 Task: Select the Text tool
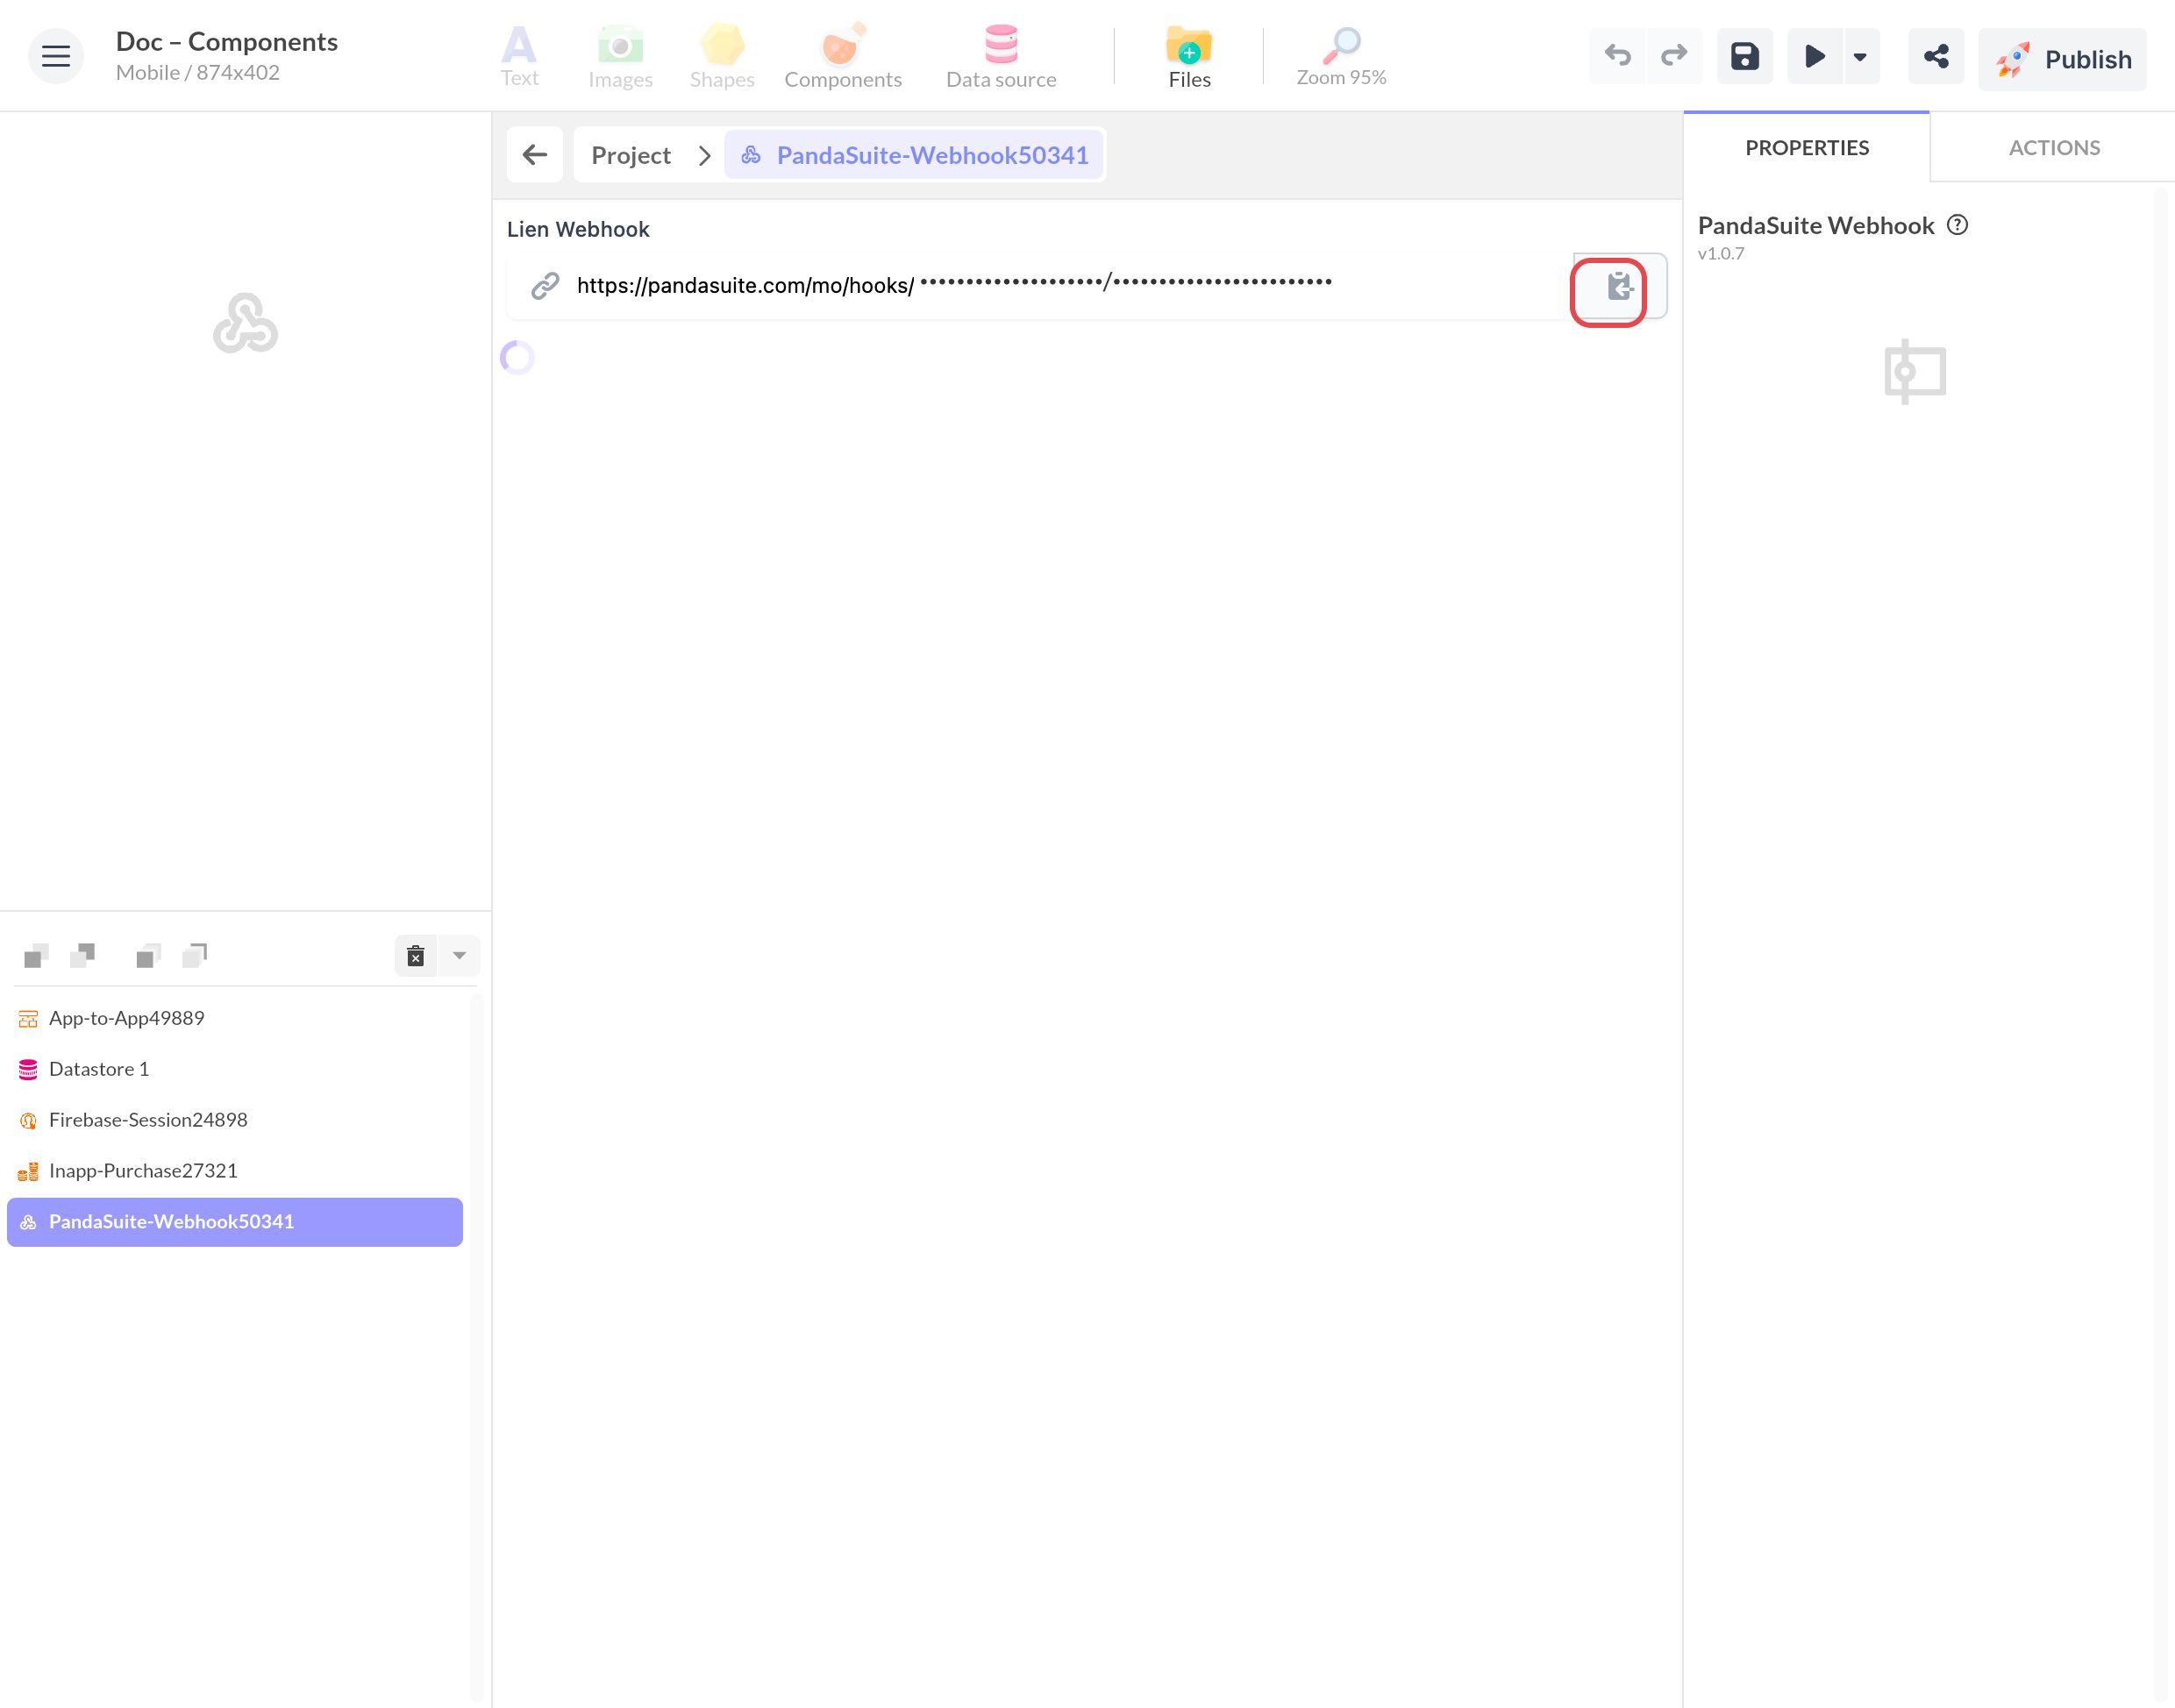pyautogui.click(x=519, y=57)
